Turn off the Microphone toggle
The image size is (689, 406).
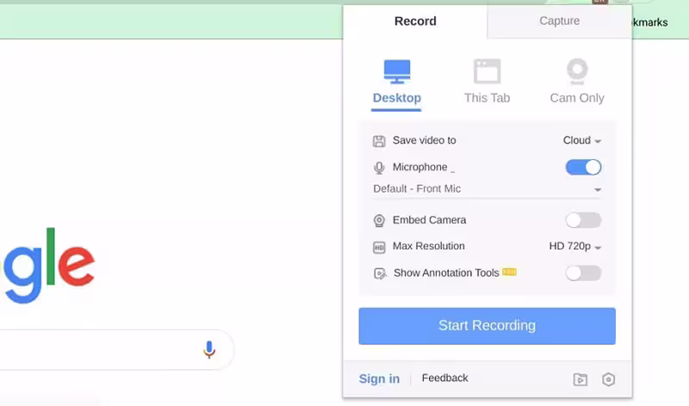pyautogui.click(x=583, y=167)
